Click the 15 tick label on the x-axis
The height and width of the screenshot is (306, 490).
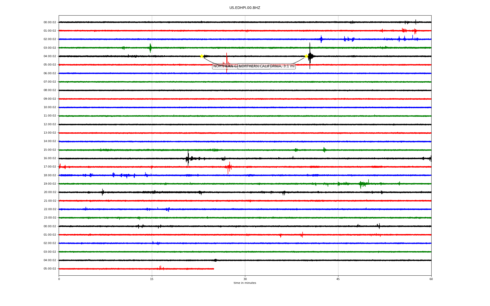point(152,279)
